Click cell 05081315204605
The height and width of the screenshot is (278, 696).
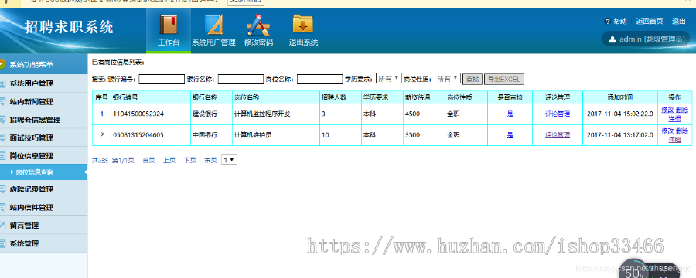(x=151, y=135)
